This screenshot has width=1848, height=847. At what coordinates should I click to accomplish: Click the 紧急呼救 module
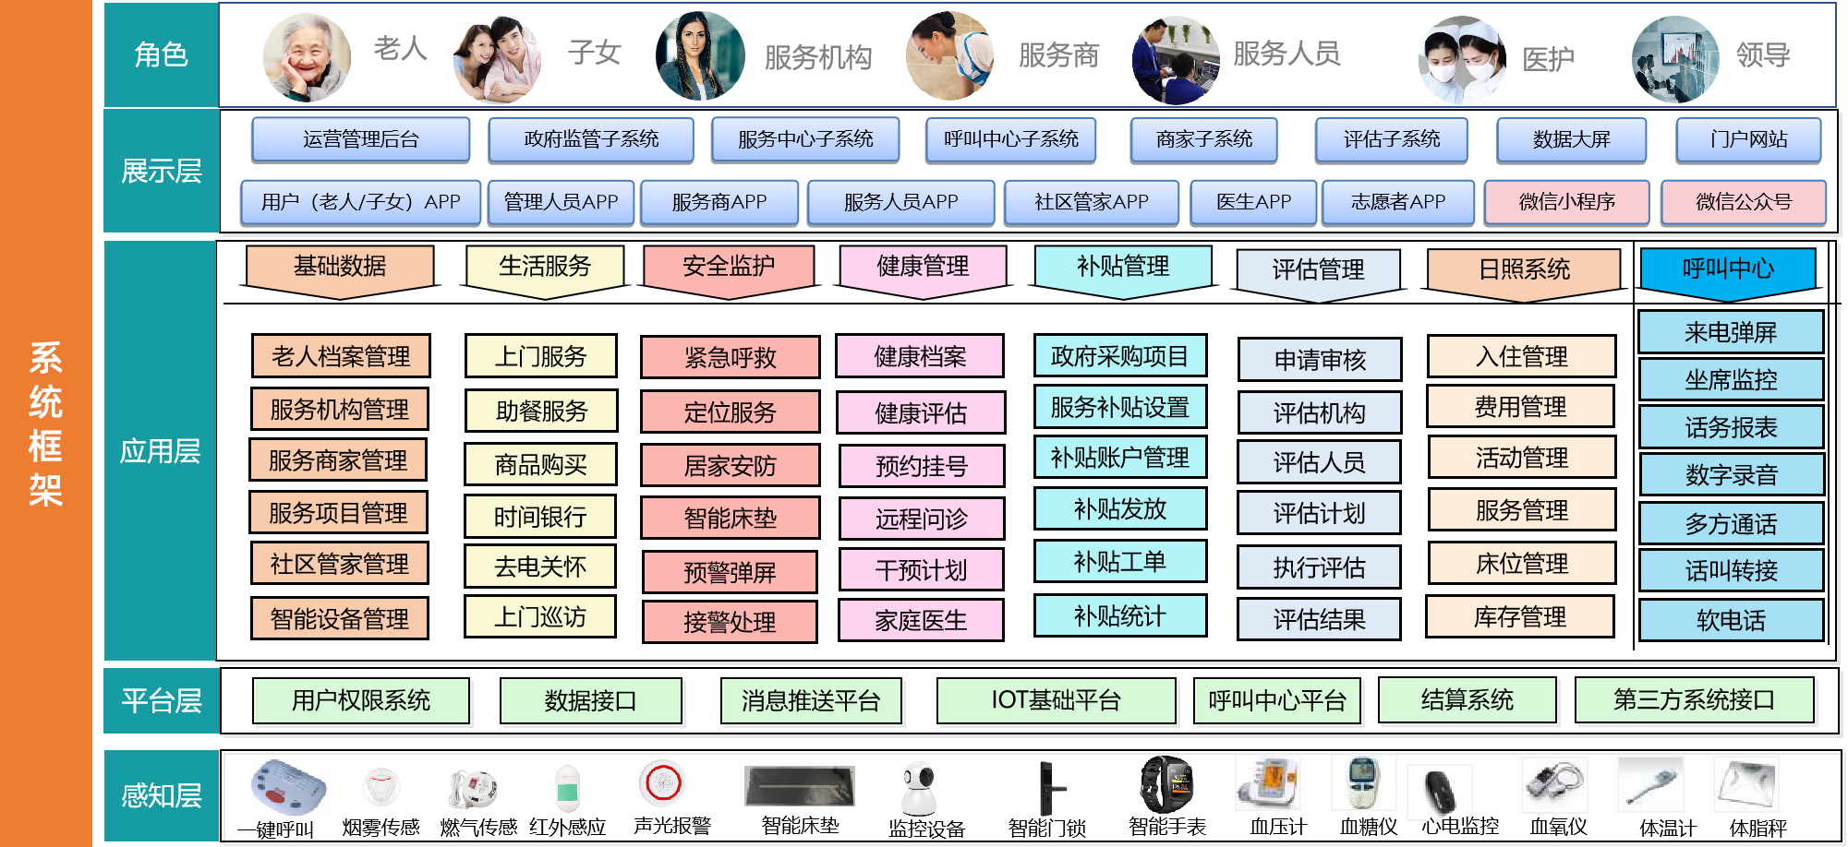[x=730, y=357]
